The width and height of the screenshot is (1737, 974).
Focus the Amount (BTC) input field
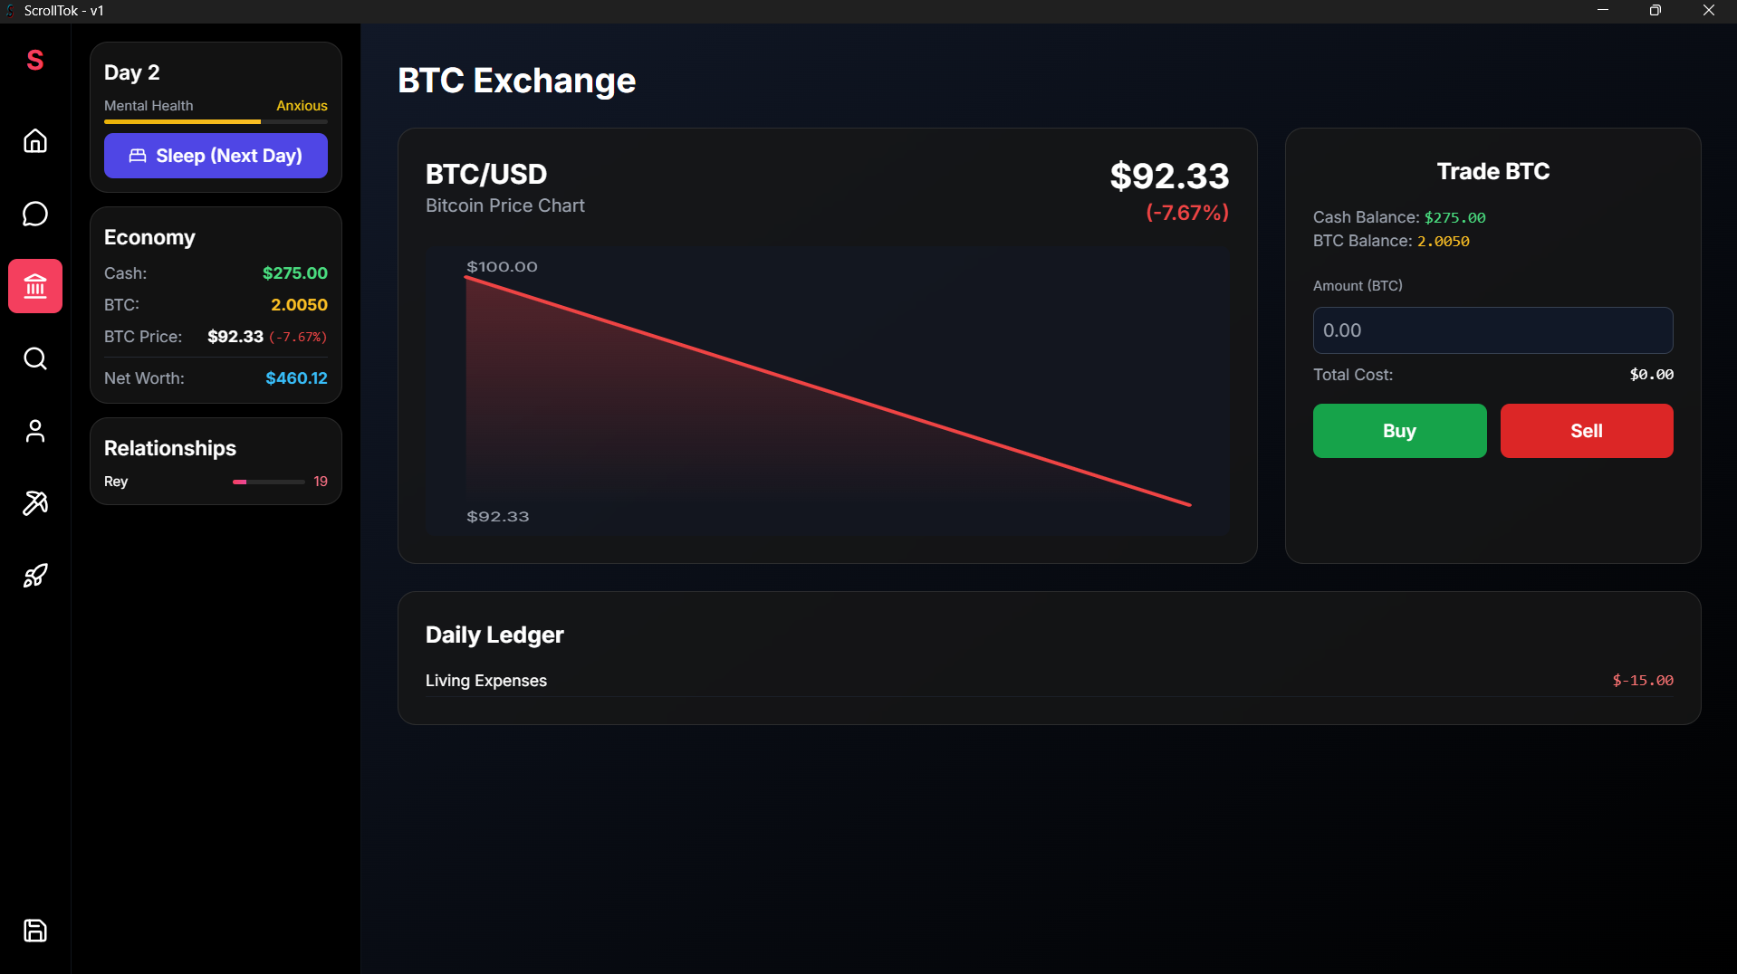tap(1492, 330)
